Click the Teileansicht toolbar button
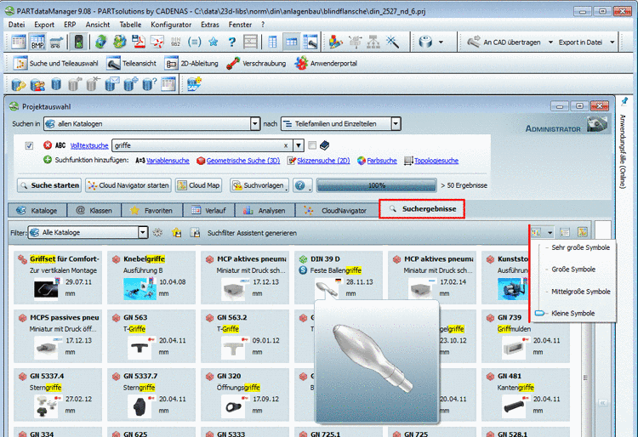Viewport: 638px width, 437px height. click(x=132, y=64)
